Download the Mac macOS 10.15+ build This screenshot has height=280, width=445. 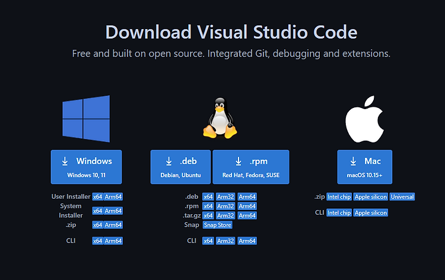click(365, 167)
